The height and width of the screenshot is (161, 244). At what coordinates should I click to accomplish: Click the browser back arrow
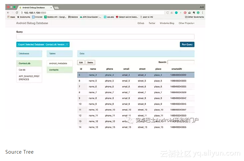[x=8, y=13]
